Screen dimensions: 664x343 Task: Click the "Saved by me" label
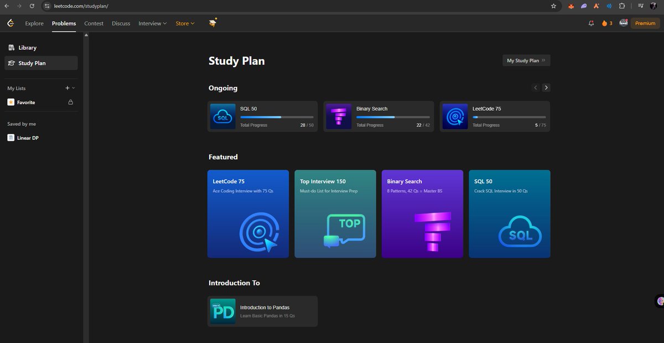point(22,124)
